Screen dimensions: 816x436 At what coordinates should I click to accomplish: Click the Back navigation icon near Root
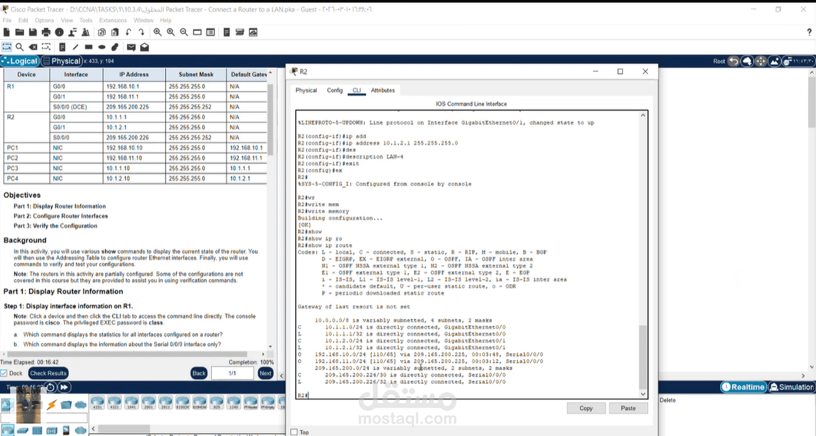click(x=733, y=61)
